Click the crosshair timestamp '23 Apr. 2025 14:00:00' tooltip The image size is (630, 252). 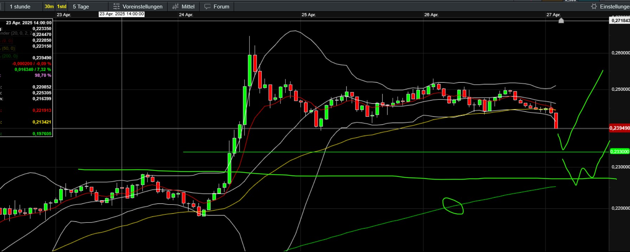point(122,14)
